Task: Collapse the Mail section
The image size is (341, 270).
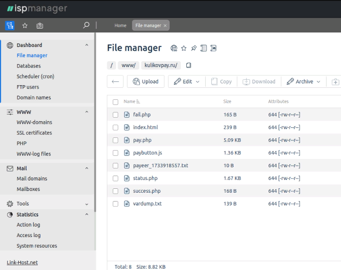Action: (87, 168)
